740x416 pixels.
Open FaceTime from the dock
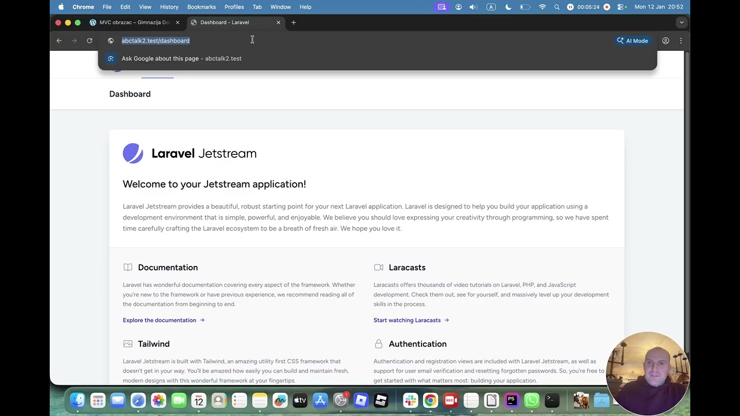click(179, 400)
